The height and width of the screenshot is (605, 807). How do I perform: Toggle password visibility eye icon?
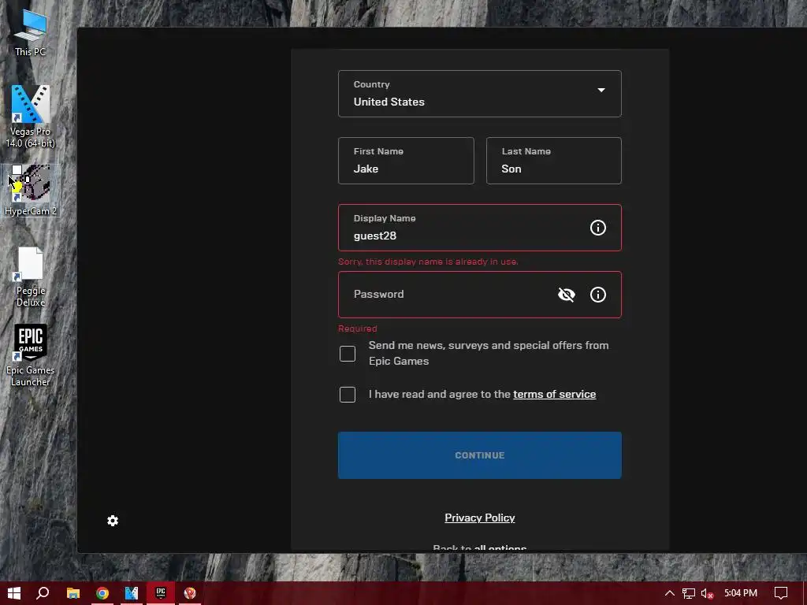click(566, 295)
